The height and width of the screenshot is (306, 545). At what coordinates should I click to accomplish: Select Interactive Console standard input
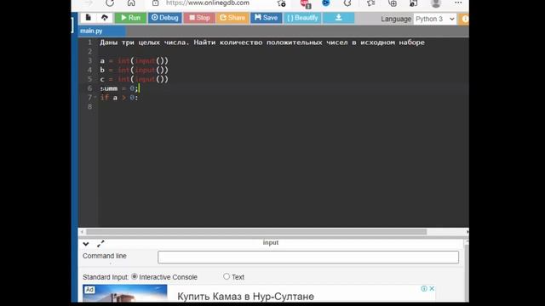135,276
